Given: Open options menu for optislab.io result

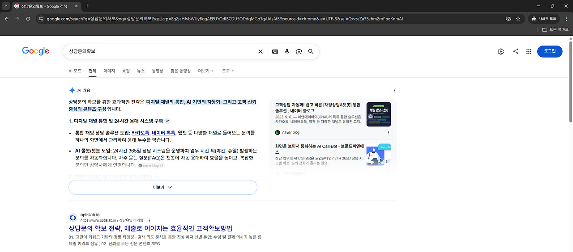Looking at the screenshot, I should pyautogui.click(x=149, y=220).
